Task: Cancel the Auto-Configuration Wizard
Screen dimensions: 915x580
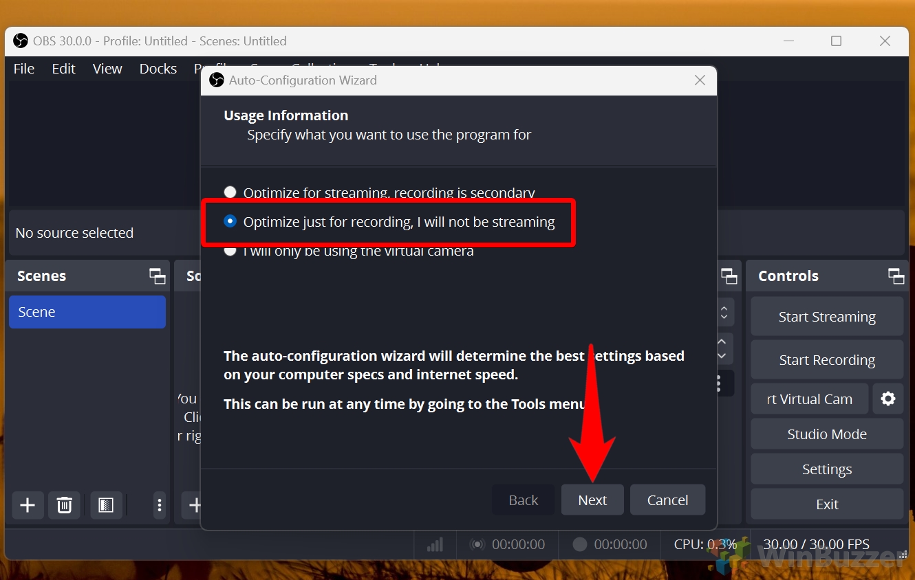Action: (x=667, y=500)
